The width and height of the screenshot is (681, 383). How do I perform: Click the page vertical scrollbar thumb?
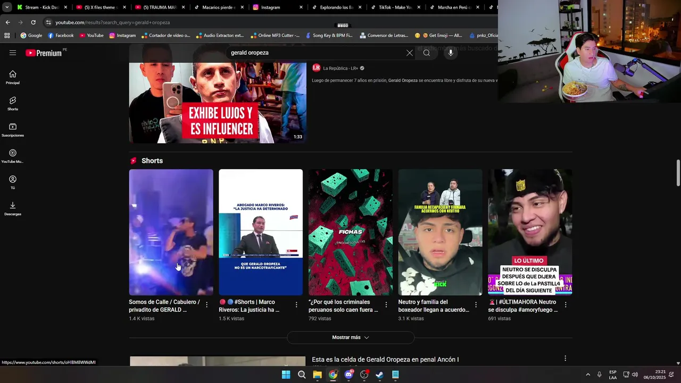coord(678,173)
